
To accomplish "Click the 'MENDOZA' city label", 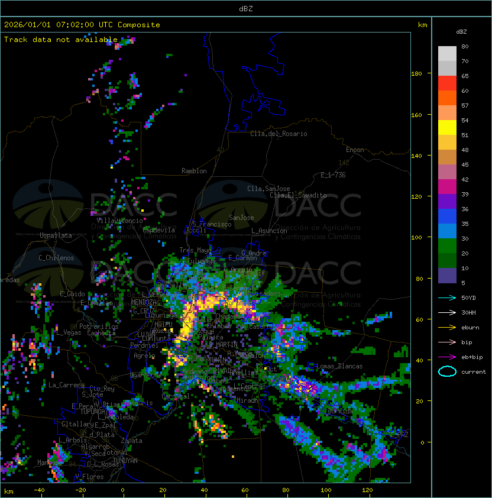I will pyautogui.click(x=144, y=302).
